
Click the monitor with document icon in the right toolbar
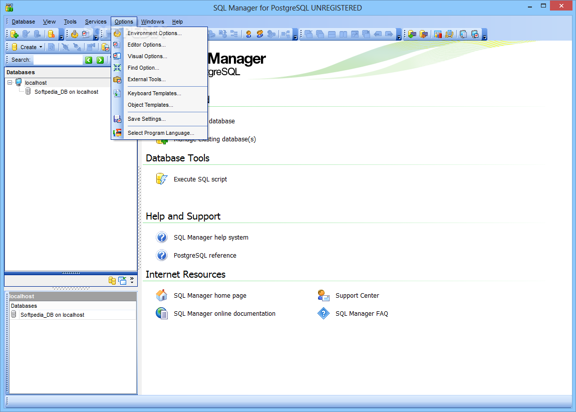click(463, 34)
